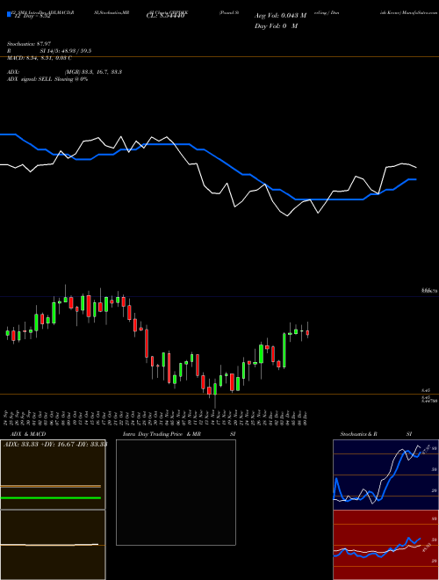Click the orange line in the ADX panel
Screen dimensions: 439x580
pyautogui.click(x=51, y=486)
